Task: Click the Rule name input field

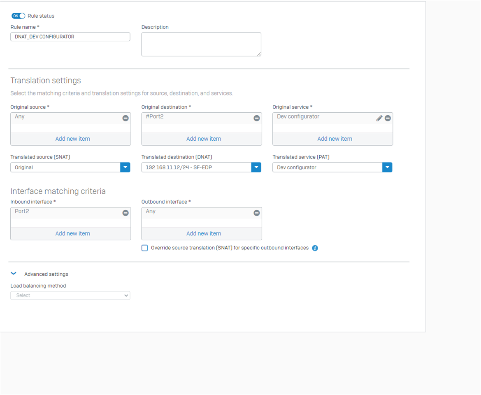Action: click(x=70, y=37)
